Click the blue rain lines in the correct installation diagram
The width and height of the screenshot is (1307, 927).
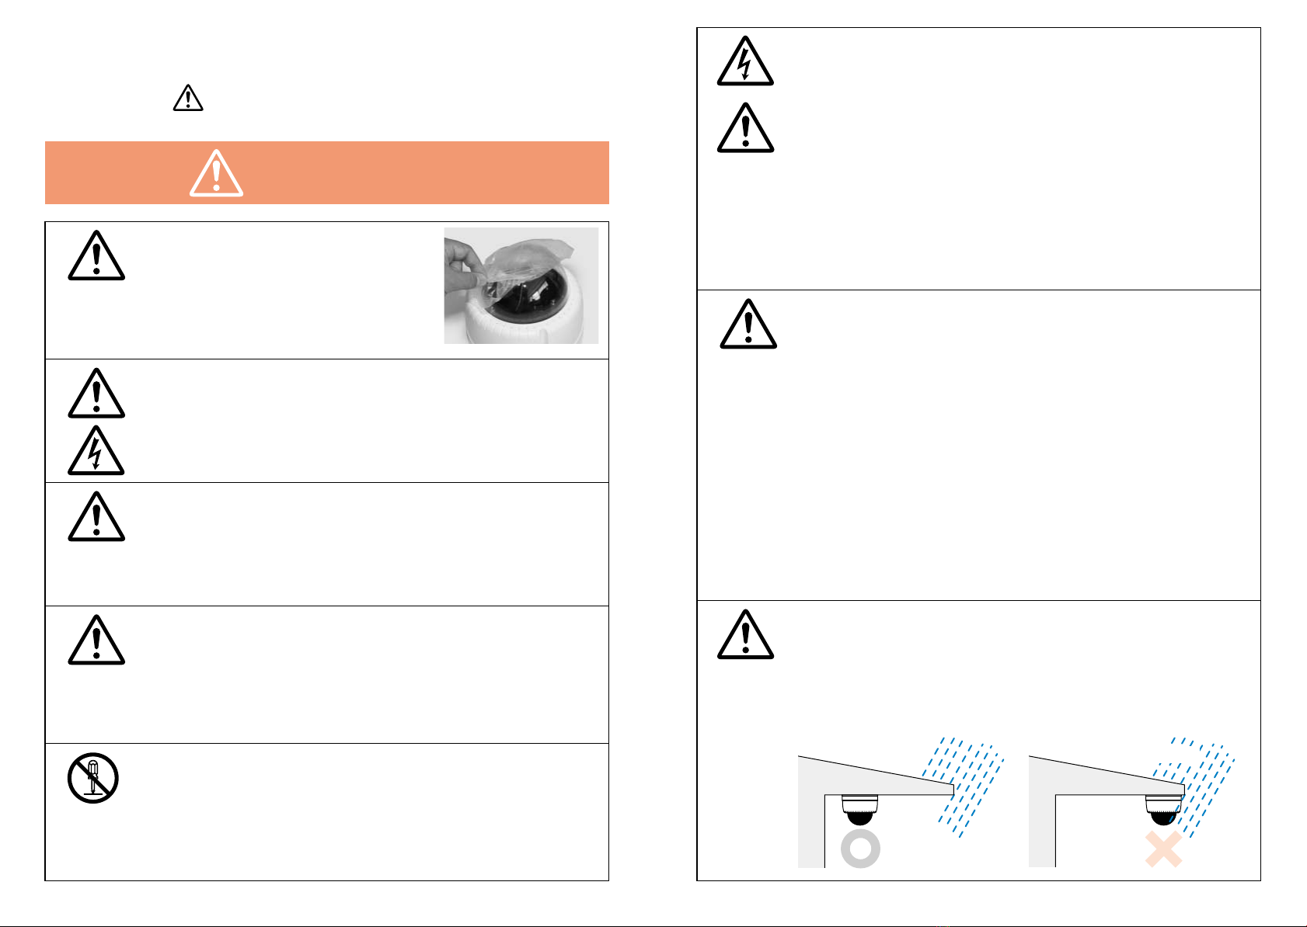[964, 787]
